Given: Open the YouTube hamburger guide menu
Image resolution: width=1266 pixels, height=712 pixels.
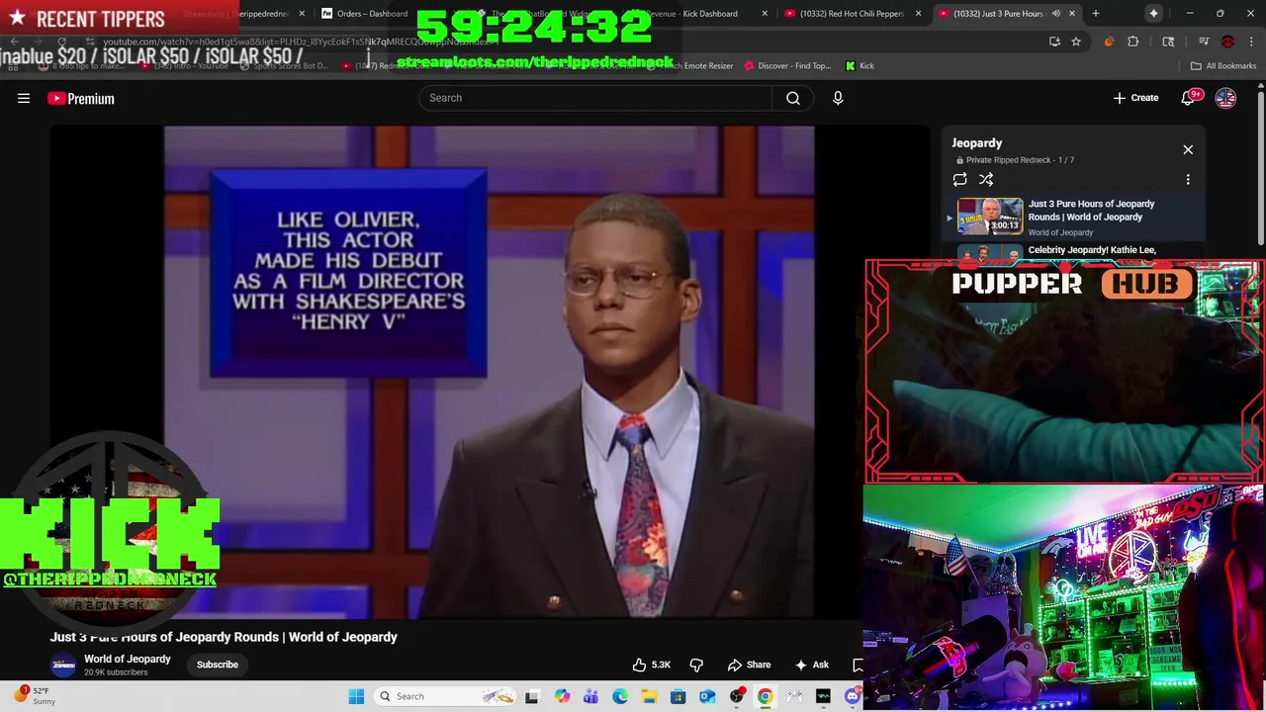Looking at the screenshot, I should [x=24, y=98].
